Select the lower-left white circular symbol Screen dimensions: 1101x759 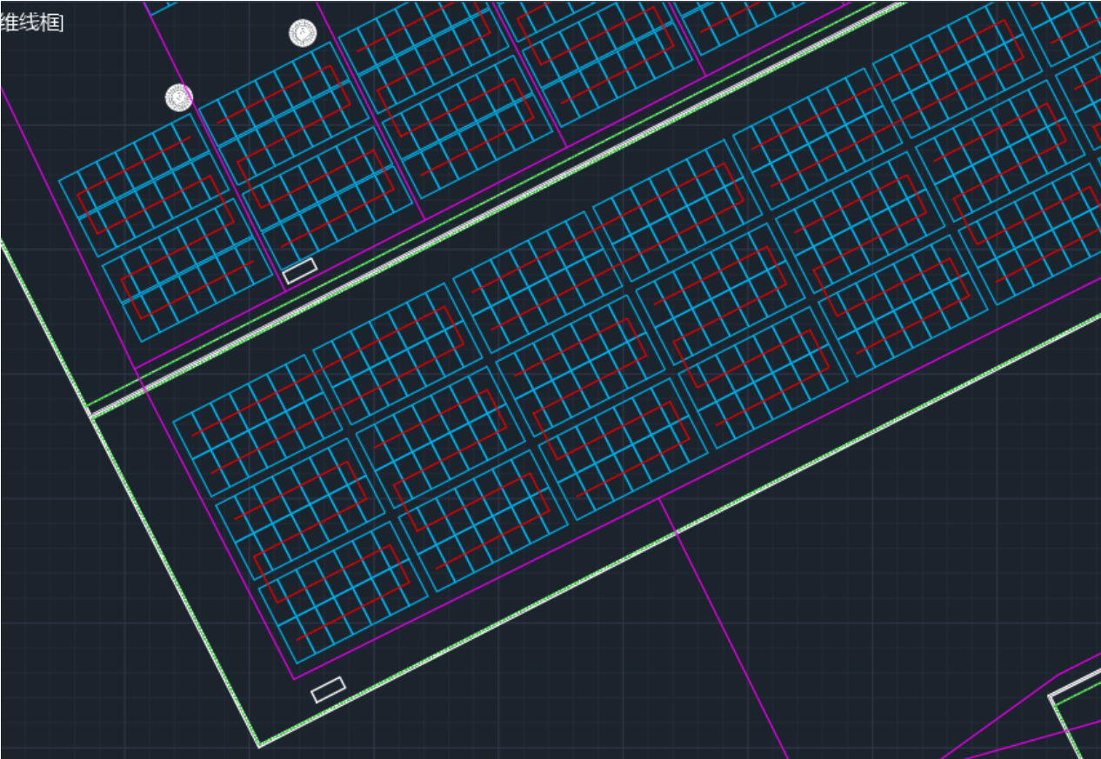(178, 97)
